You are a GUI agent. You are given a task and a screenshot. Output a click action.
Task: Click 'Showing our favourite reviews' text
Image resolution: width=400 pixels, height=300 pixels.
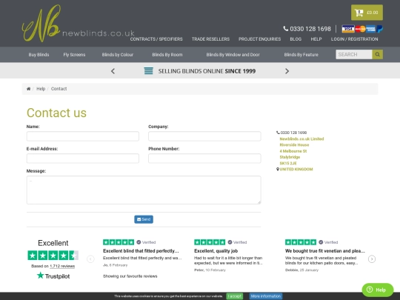pyautogui.click(x=130, y=276)
